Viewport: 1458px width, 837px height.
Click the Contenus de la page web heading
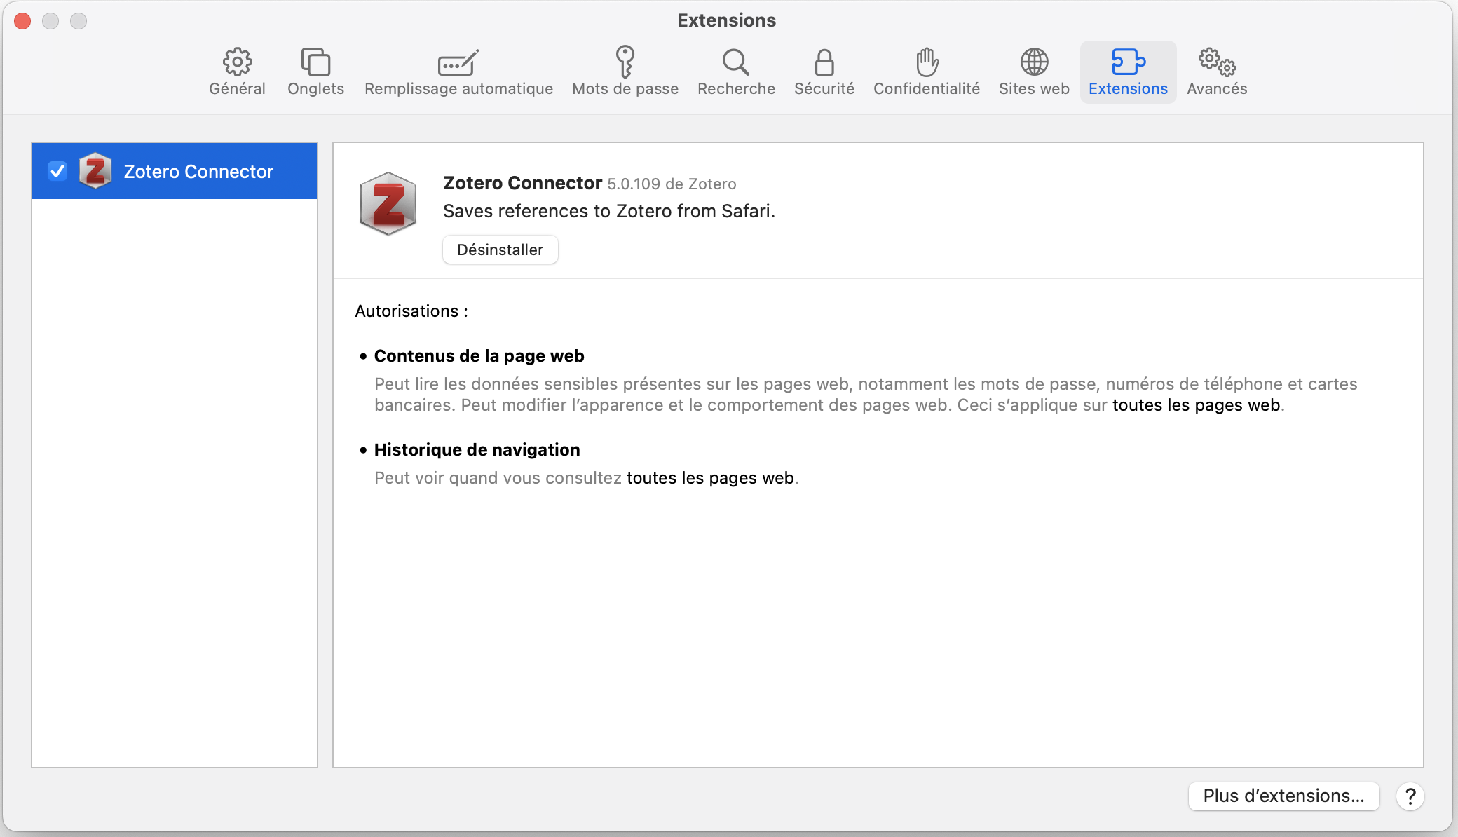pos(479,356)
